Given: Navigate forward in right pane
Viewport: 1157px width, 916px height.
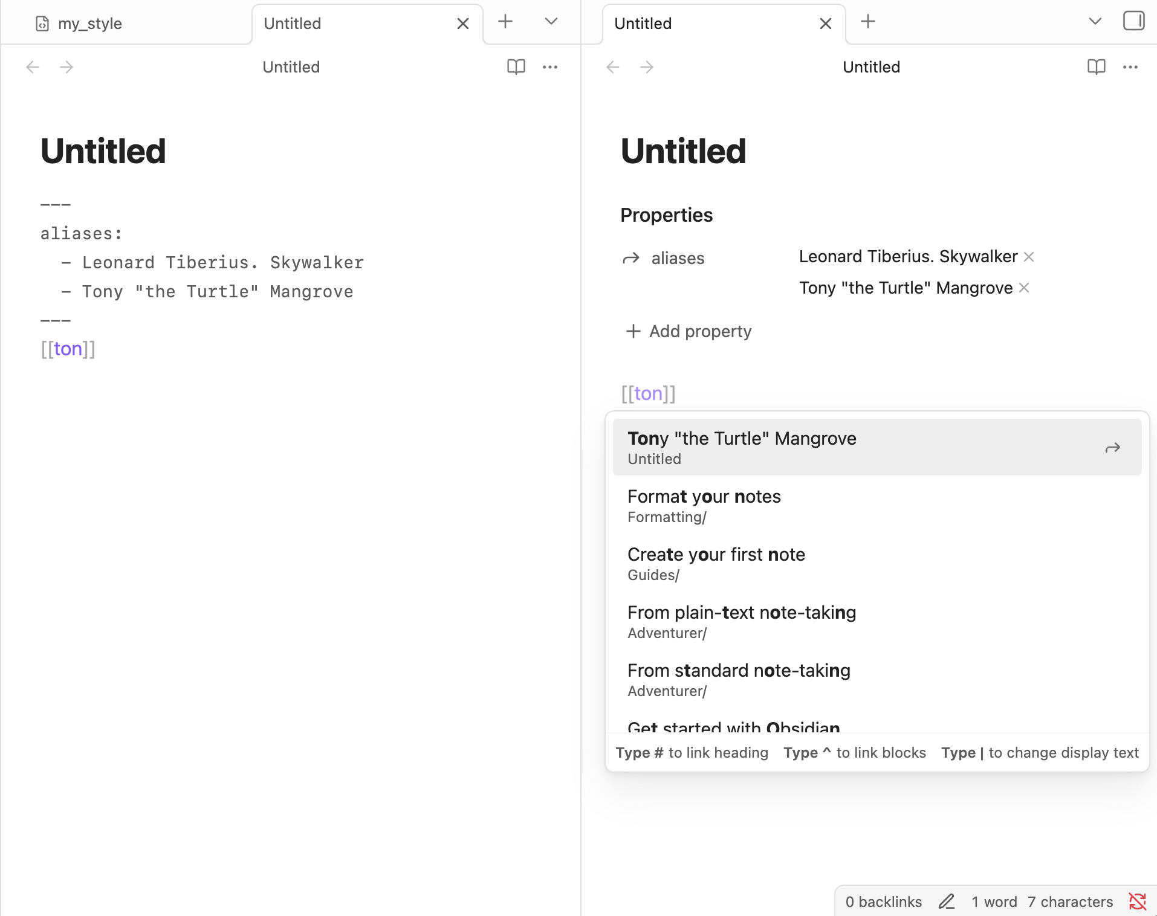Looking at the screenshot, I should [647, 67].
